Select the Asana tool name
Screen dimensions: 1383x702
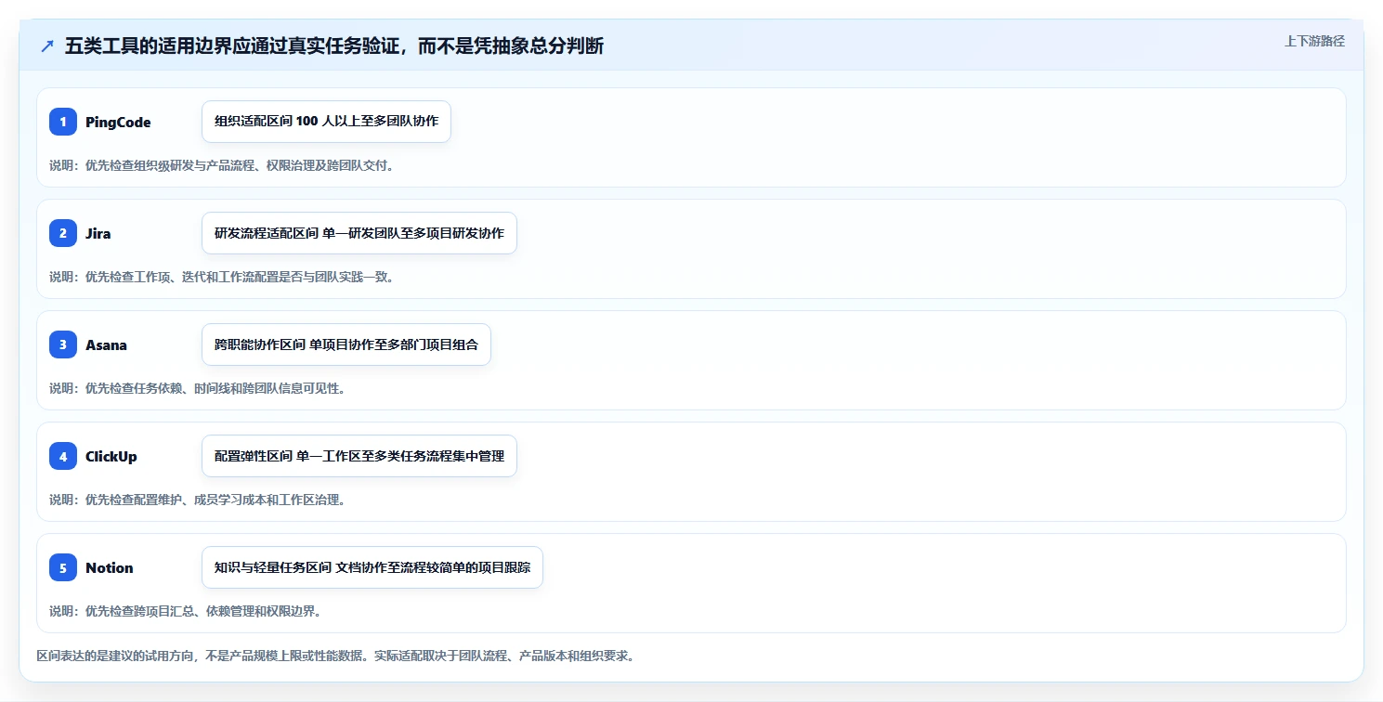point(106,344)
